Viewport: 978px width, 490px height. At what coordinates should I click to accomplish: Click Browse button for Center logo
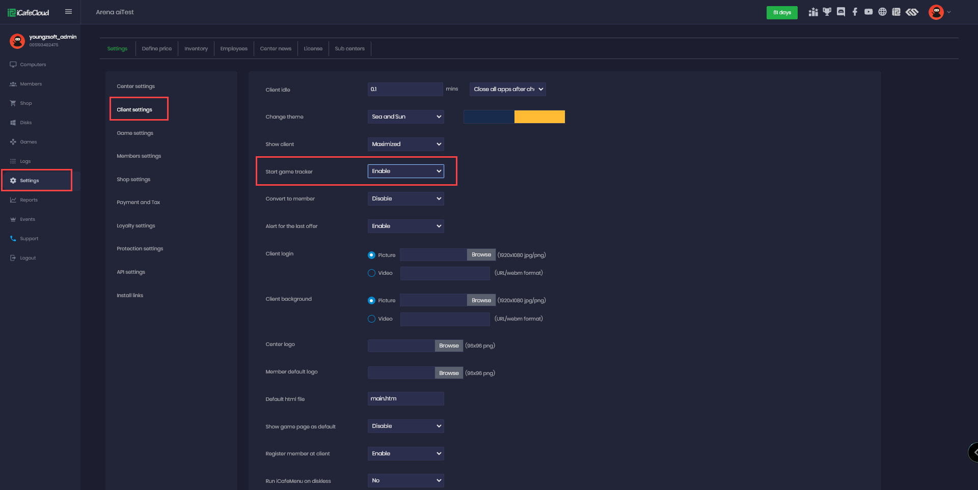[x=449, y=346]
